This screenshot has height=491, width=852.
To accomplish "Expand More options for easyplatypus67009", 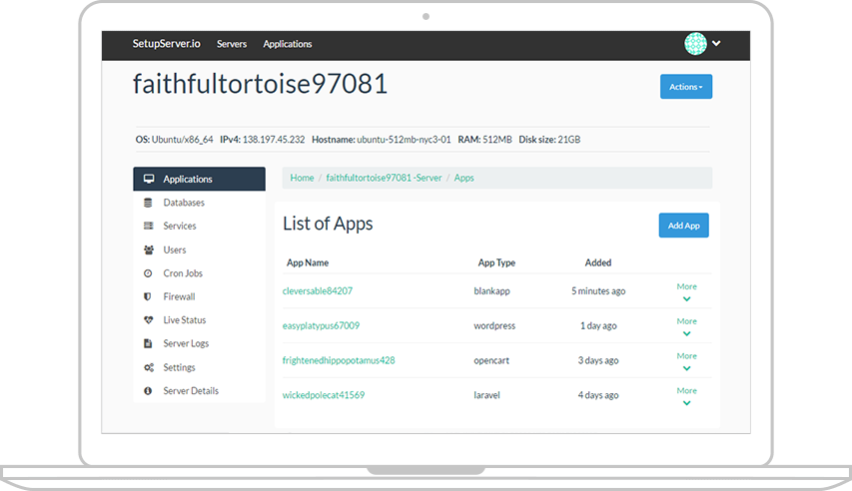I will (x=687, y=327).
